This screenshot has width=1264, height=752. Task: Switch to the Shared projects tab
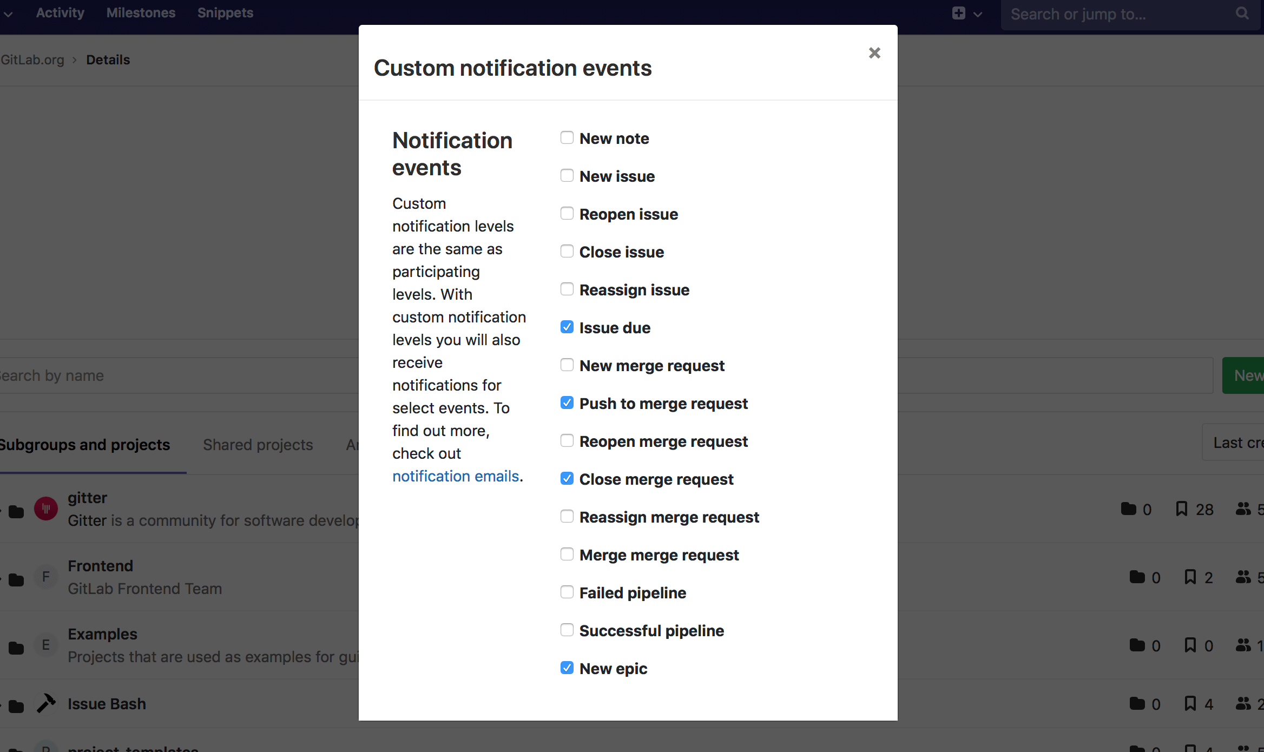(258, 444)
